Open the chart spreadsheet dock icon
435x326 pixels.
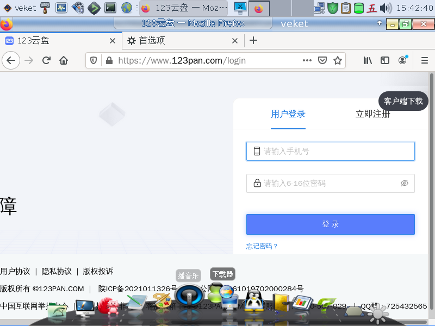click(x=302, y=304)
